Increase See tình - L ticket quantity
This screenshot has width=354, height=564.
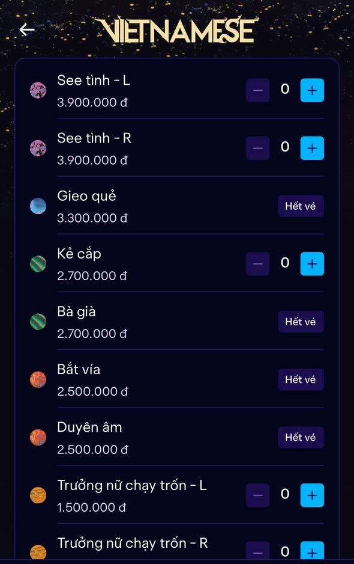[x=312, y=90]
